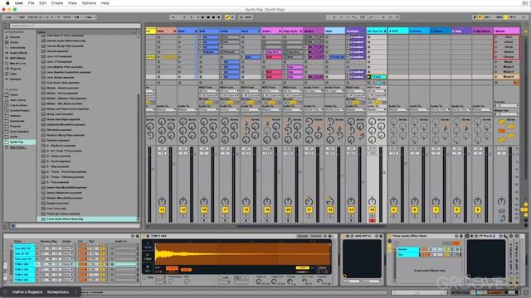Viewport: 531px width, 298px height.
Task: Unfold the Hard track chains
Action: 259,31
